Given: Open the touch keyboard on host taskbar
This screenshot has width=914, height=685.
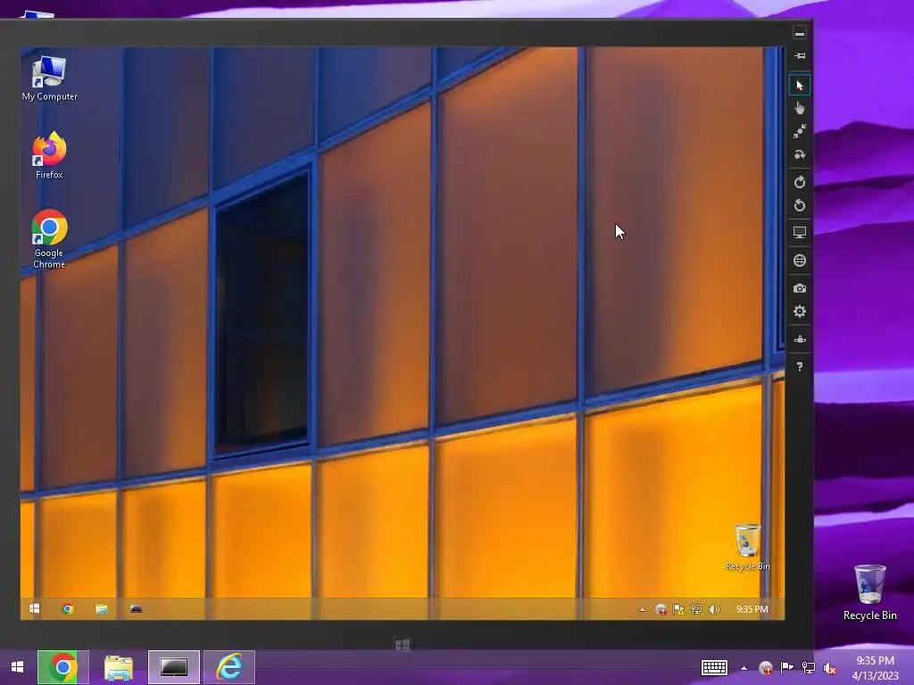Looking at the screenshot, I should 714,667.
